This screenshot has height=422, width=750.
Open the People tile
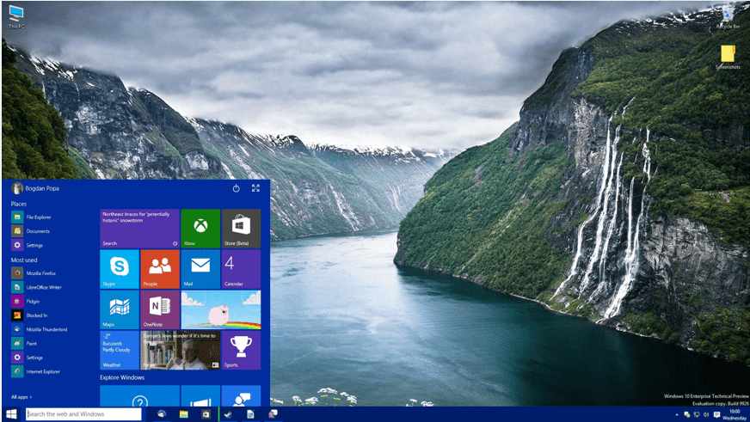pos(160,269)
